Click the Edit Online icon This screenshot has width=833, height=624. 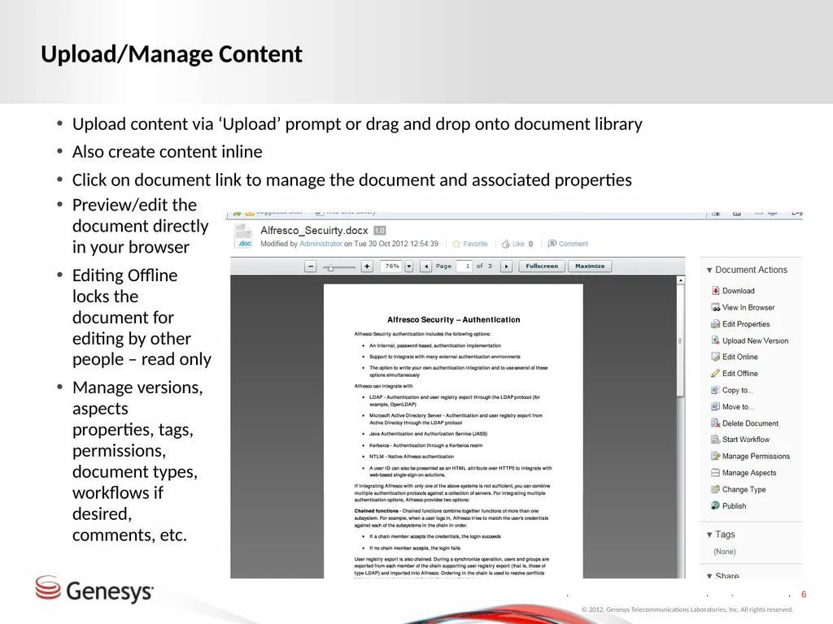click(x=715, y=357)
